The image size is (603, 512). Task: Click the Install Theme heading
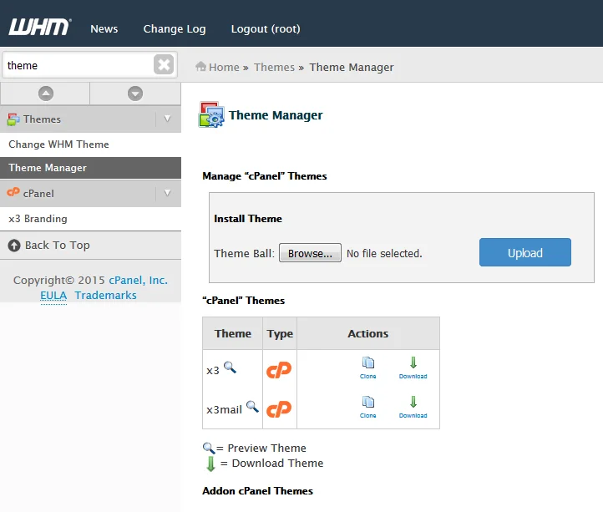248,219
